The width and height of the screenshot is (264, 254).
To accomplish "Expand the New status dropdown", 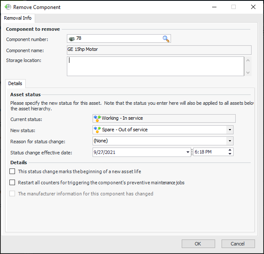I will coord(230,130).
